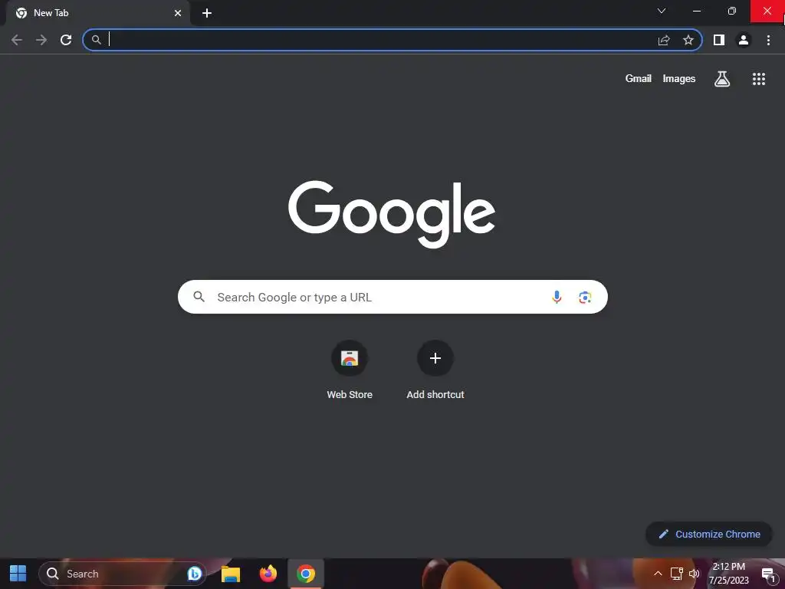This screenshot has height=589, width=785.
Task: Show hidden tray icons chevron
Action: pyautogui.click(x=658, y=574)
